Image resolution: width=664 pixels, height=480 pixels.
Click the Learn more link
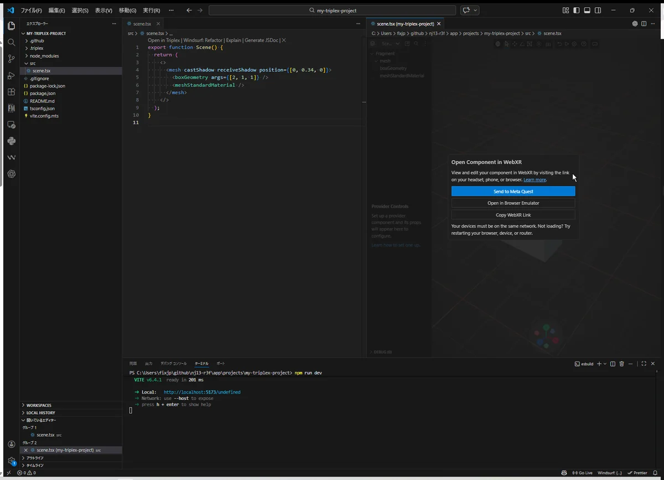(535, 180)
